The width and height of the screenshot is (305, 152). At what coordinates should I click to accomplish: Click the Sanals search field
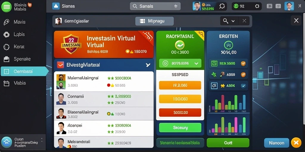[x=155, y=6]
